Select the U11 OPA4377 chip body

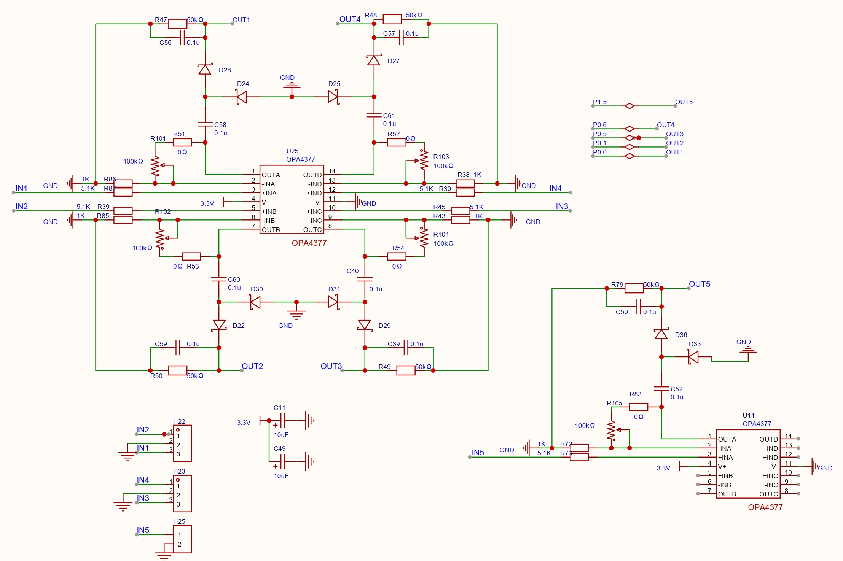(747, 464)
